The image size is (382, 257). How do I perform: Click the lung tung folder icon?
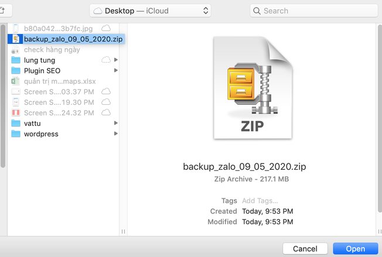click(16, 60)
